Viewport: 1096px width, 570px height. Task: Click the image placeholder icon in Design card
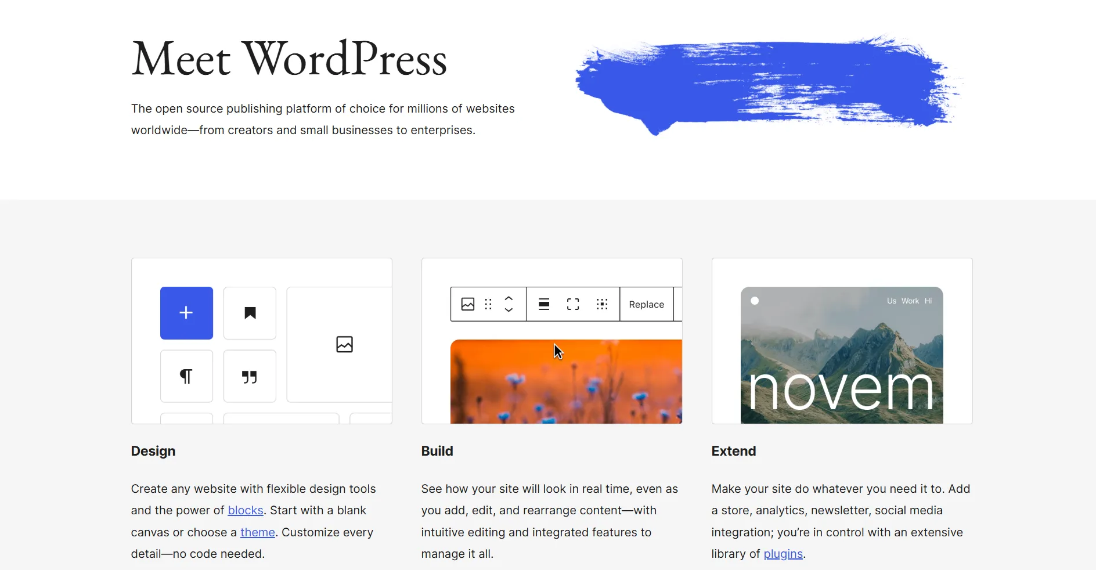[344, 344]
